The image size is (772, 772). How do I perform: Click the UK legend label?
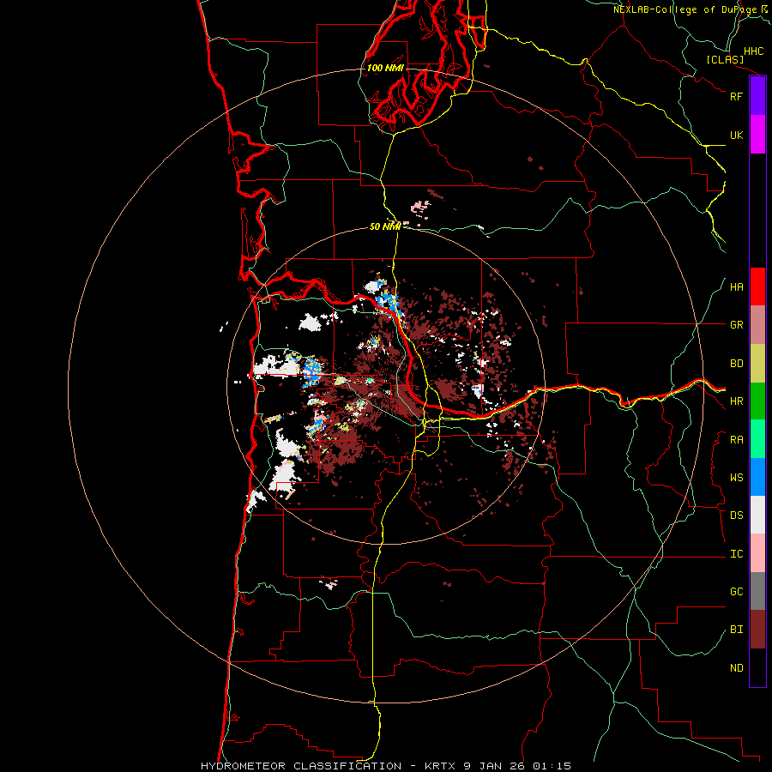[736, 135]
